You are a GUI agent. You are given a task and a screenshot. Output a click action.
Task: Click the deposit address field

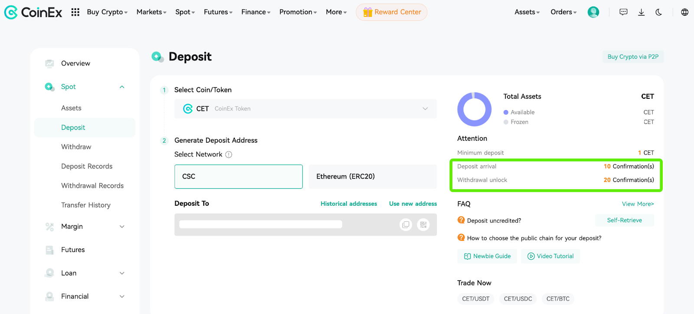pos(305,224)
